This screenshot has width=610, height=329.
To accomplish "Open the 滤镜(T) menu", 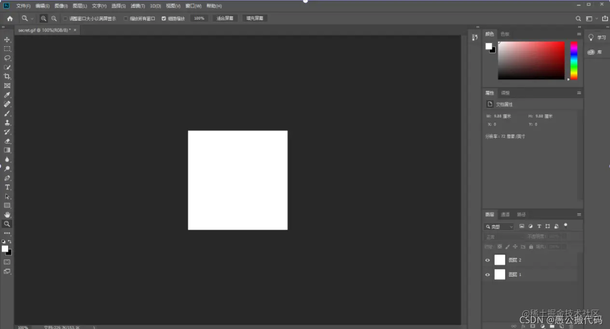I will (138, 6).
